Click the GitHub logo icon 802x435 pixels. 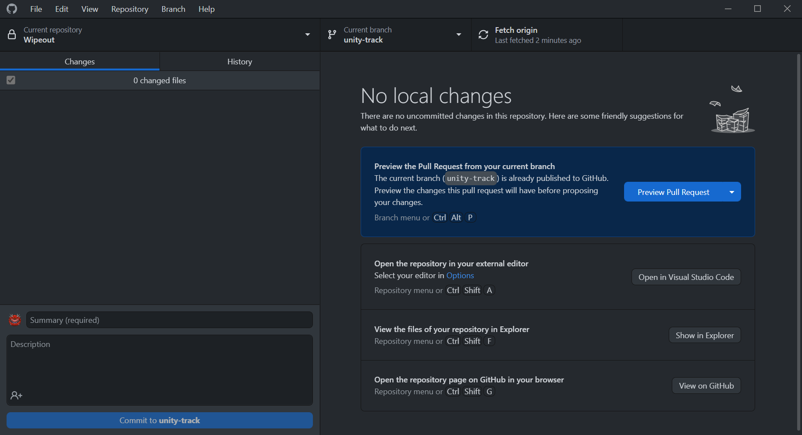point(11,8)
